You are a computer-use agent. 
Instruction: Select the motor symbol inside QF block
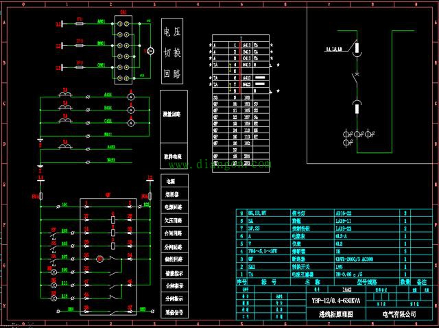98,259
